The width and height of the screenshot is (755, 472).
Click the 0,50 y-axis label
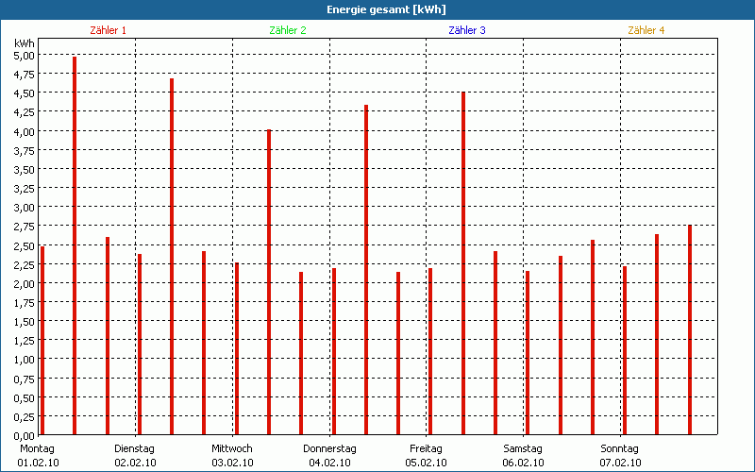[23, 398]
